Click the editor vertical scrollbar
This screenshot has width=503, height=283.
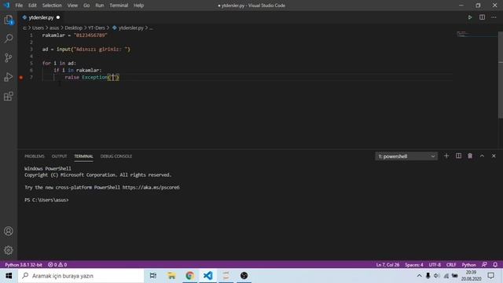(x=501, y=75)
